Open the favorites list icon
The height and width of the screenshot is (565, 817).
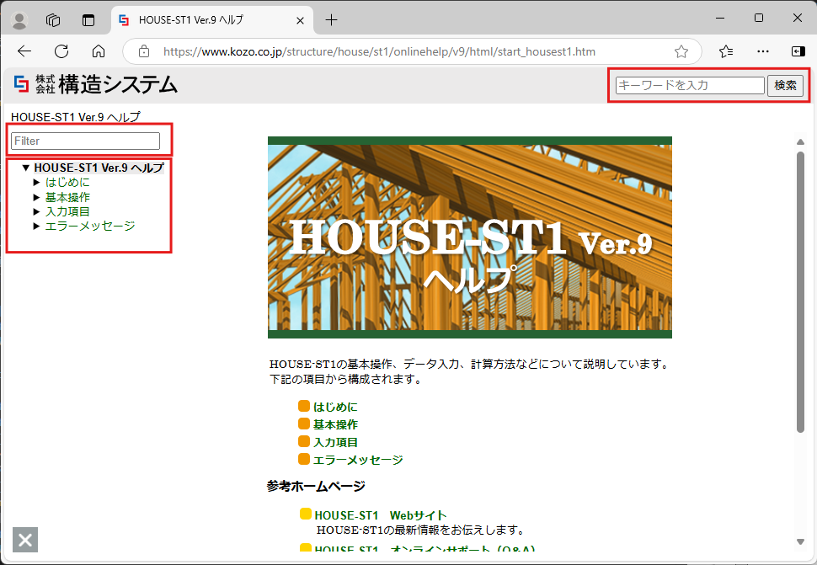click(726, 51)
